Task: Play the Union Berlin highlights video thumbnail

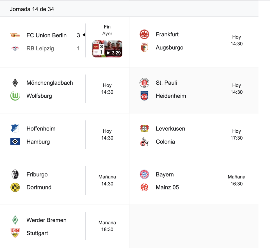Action: 107,49
